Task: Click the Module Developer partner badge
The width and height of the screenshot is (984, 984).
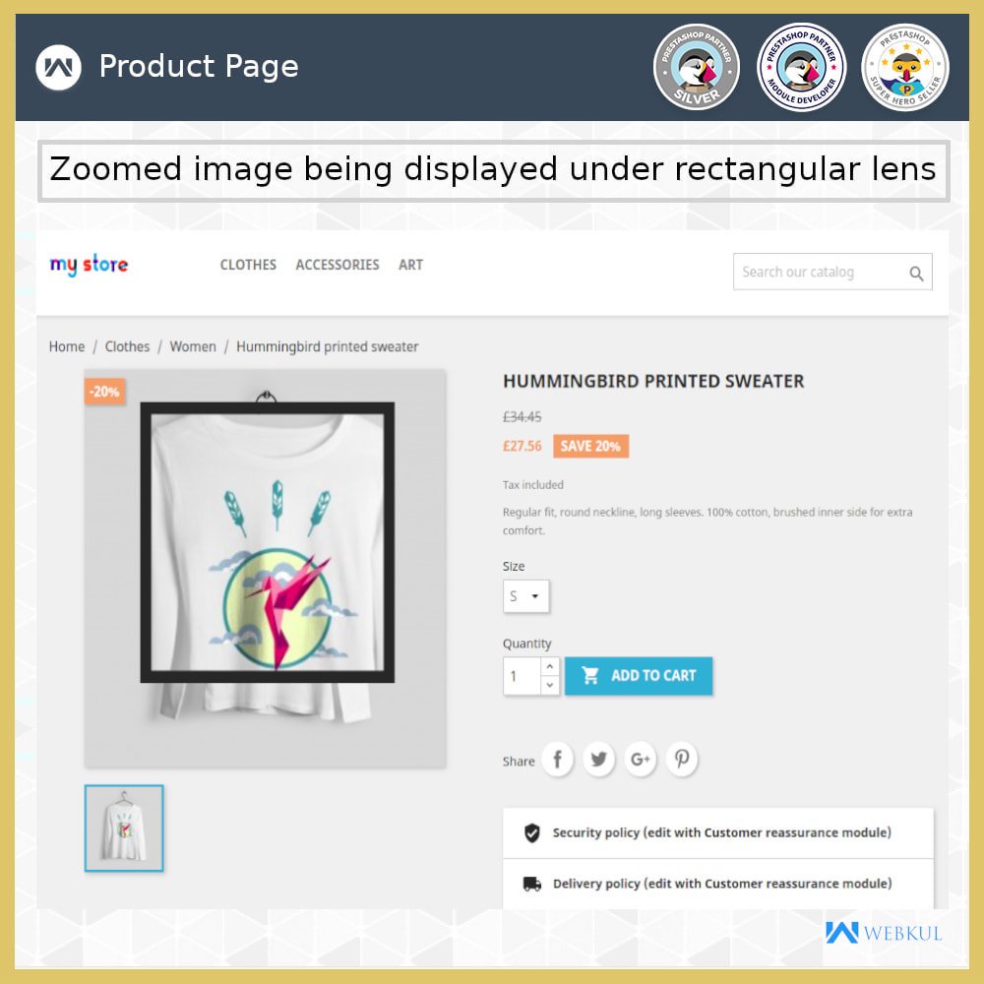Action: (x=801, y=67)
